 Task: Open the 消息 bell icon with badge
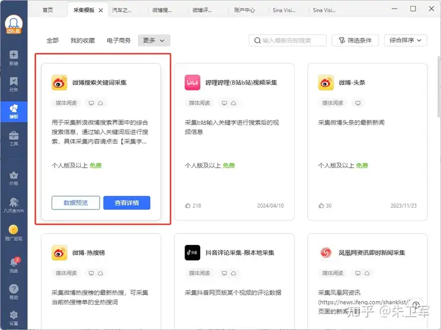pyautogui.click(x=13, y=262)
